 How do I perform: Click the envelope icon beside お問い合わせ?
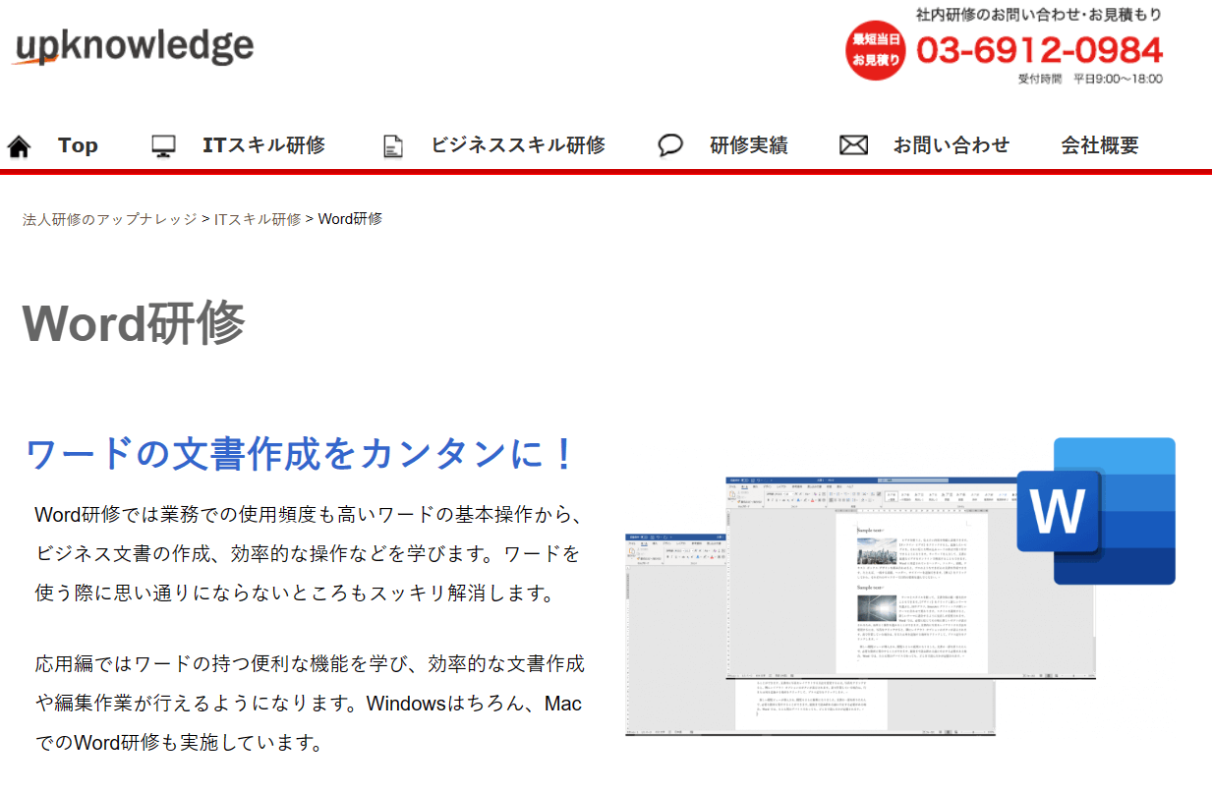tap(853, 145)
